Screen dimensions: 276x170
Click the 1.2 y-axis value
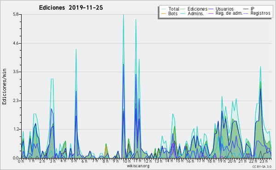[x=16, y=130]
